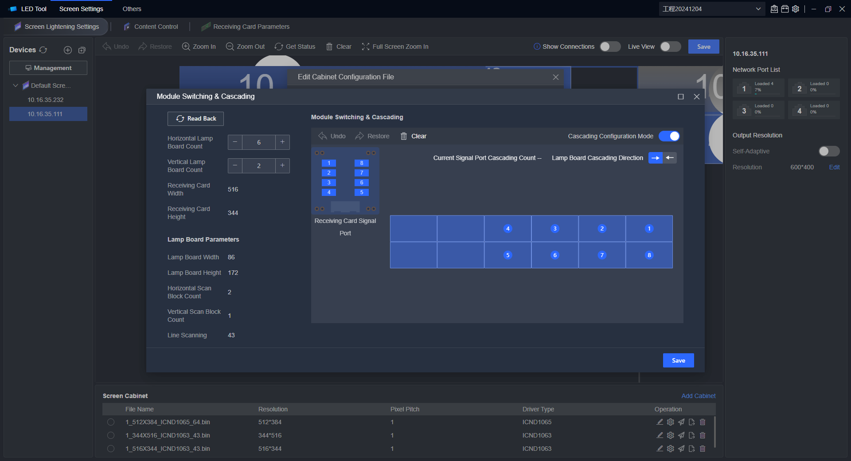Turn off Cascading Configuration Mode
851x461 pixels.
pos(669,136)
